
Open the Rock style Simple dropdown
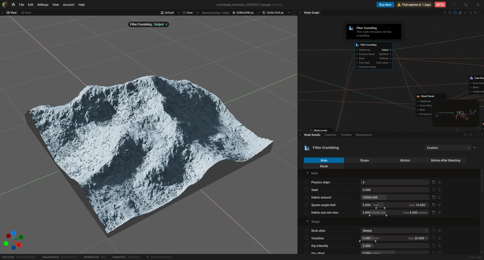tap(395, 231)
